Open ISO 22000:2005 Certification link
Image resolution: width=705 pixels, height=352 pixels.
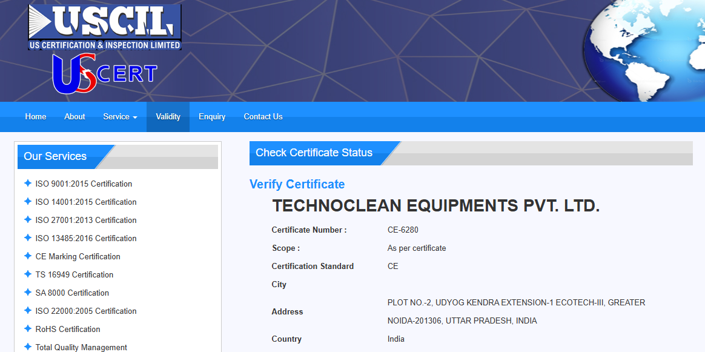[x=86, y=311]
